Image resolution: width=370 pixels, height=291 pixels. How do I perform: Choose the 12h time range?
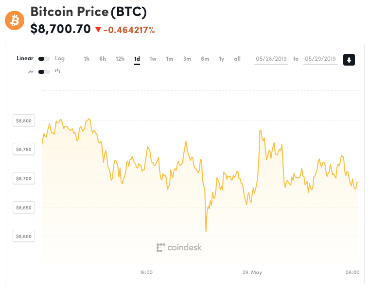120,59
